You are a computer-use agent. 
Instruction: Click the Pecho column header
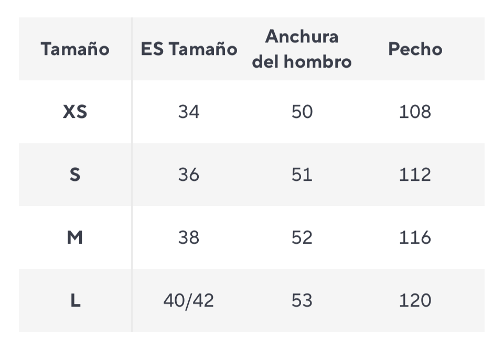click(415, 49)
